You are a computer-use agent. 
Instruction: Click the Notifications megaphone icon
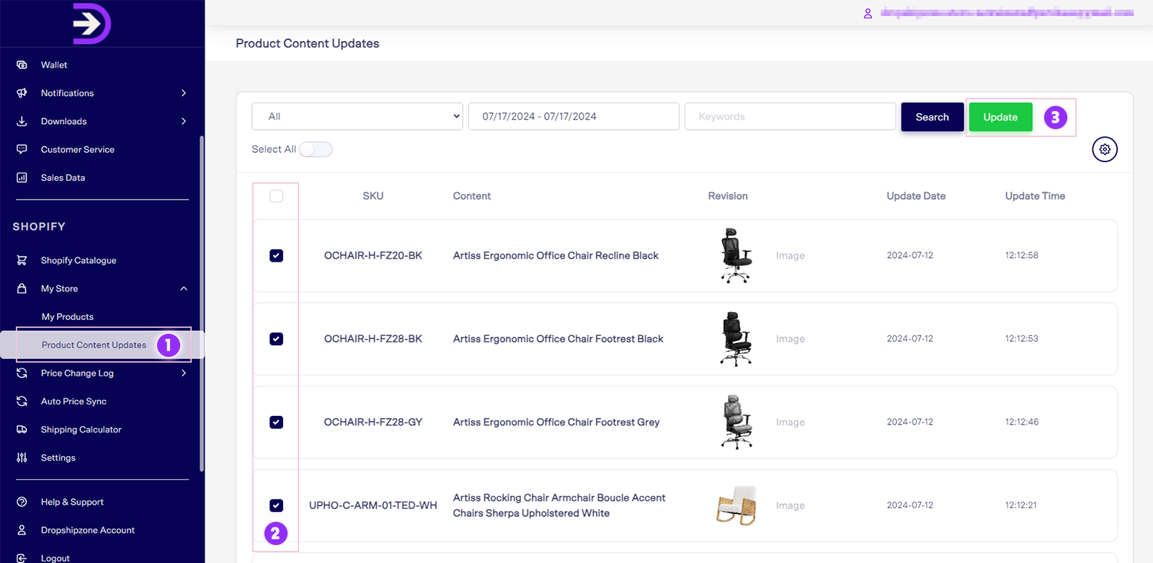click(x=22, y=93)
